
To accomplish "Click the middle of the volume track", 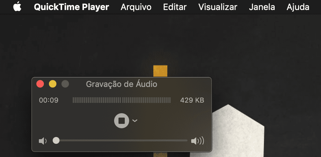I will coord(122,140).
